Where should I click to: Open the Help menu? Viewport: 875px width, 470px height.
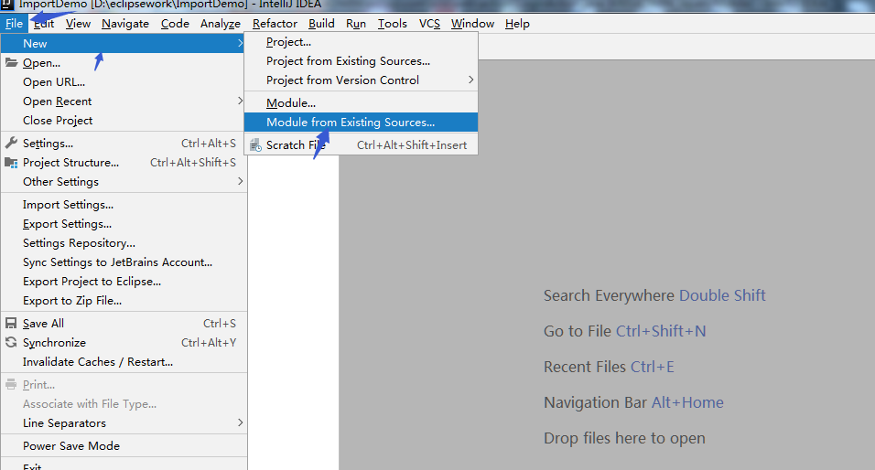point(517,24)
